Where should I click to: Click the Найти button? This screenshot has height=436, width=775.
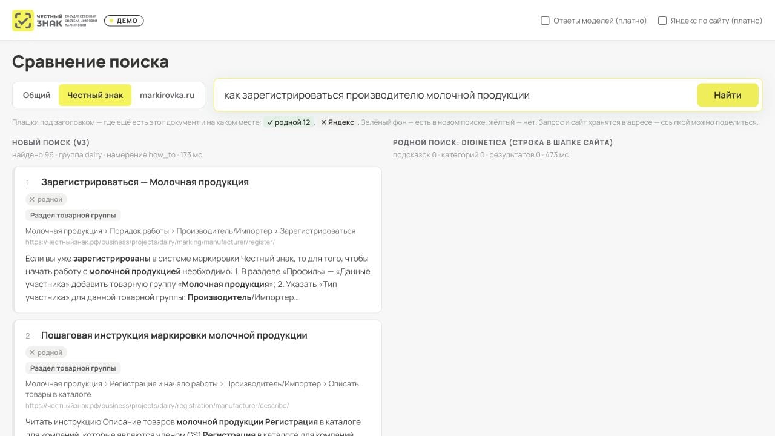(728, 95)
